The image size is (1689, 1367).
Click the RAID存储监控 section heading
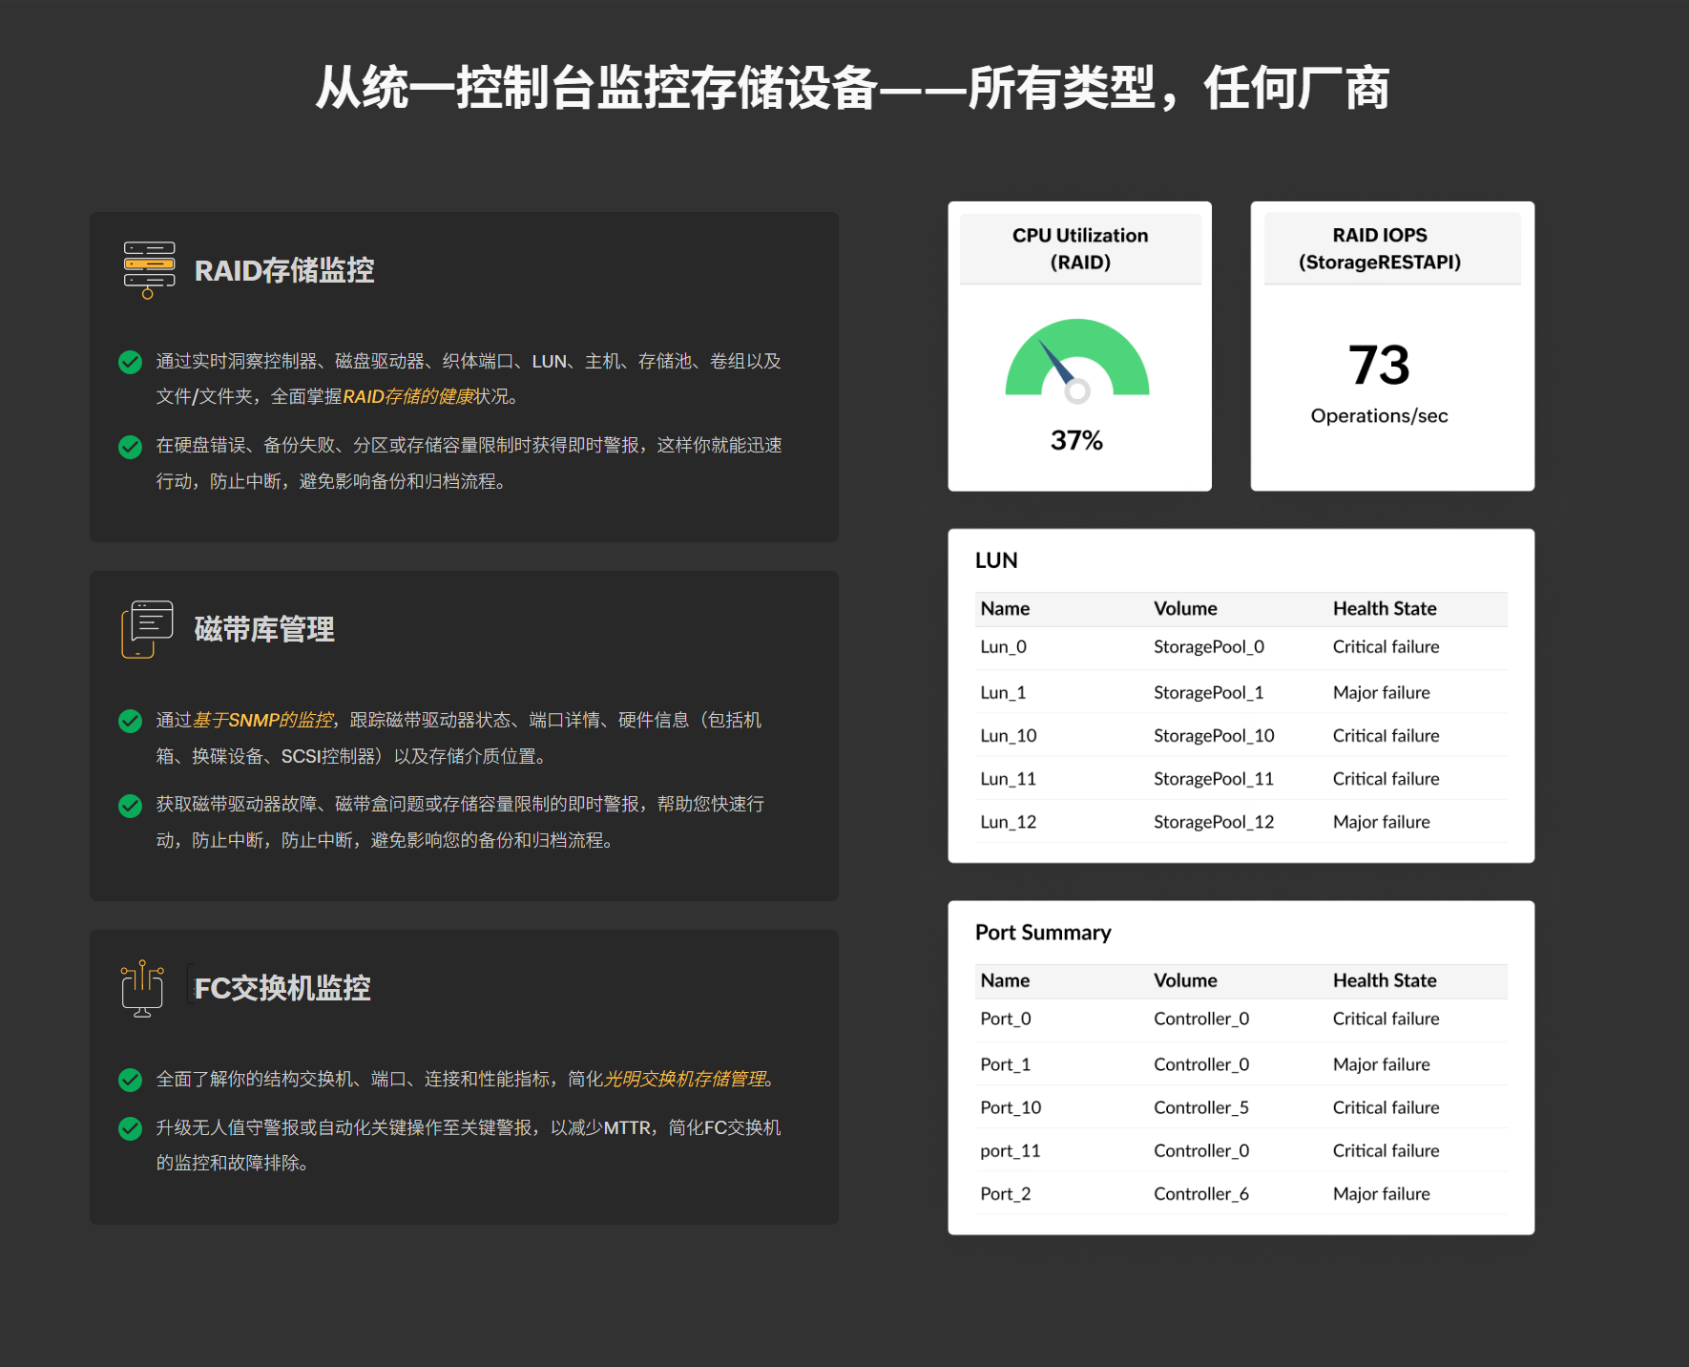coord(284,270)
